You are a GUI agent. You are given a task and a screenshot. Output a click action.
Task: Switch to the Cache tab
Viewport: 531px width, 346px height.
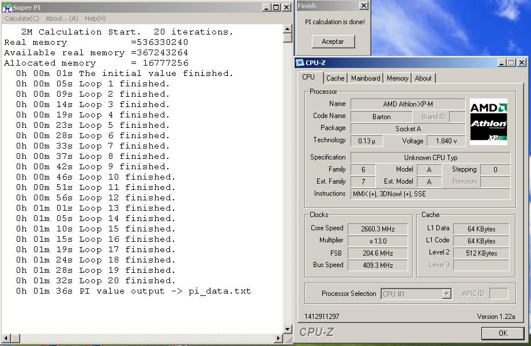[335, 78]
